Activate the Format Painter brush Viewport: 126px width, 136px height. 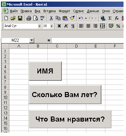point(72,18)
